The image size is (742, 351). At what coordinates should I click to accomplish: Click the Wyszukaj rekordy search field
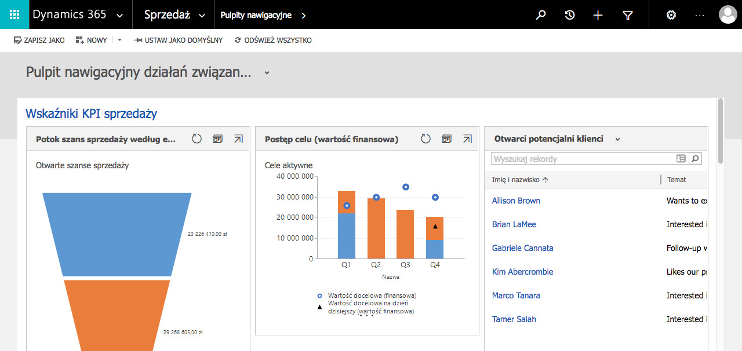point(583,158)
